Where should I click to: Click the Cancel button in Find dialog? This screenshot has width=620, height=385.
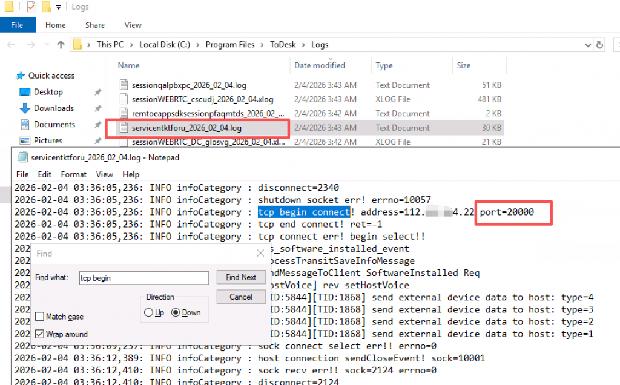(240, 297)
